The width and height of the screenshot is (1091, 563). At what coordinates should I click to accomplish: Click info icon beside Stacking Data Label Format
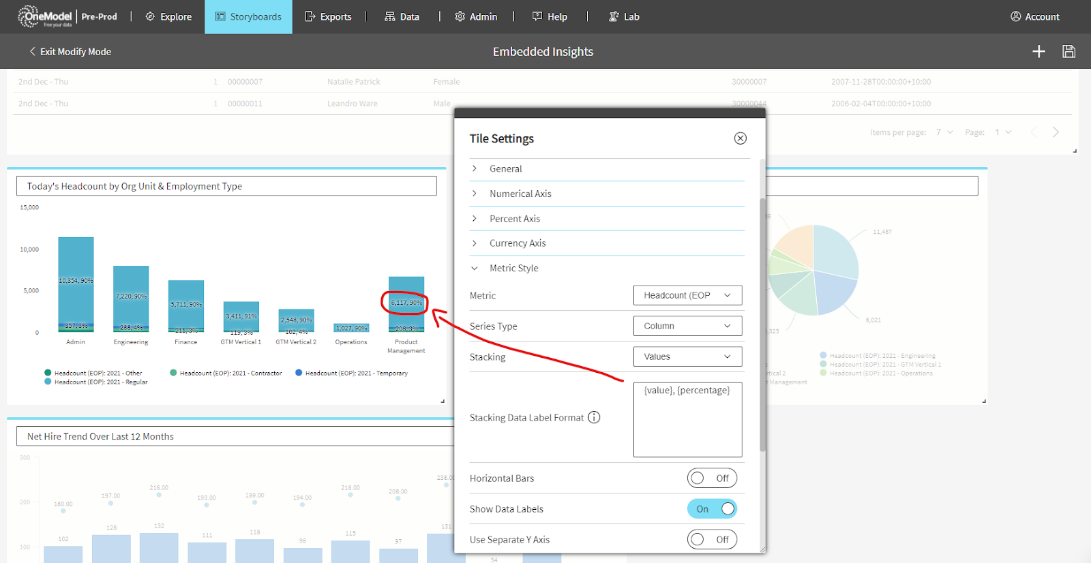point(594,417)
